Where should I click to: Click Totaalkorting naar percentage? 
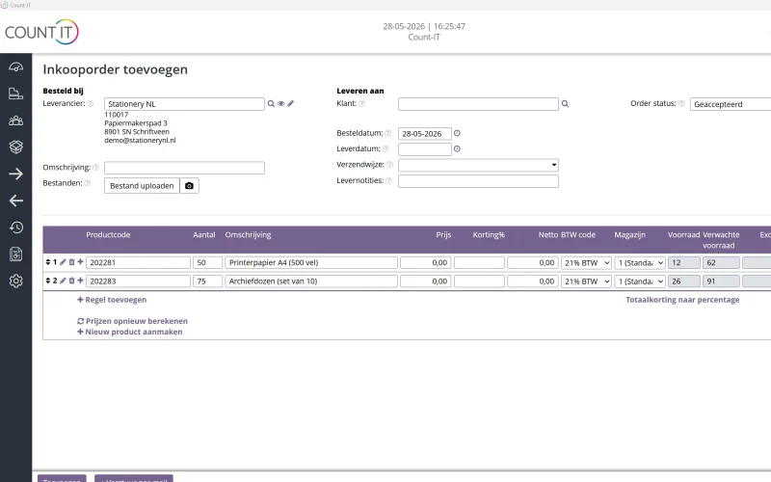point(682,300)
